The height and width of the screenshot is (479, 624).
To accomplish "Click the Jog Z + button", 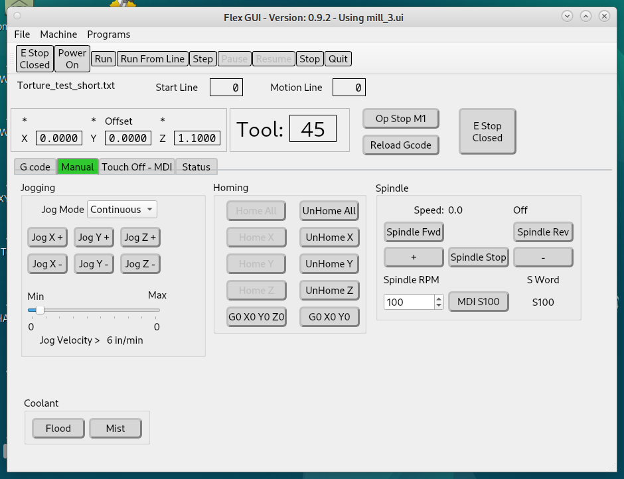I will tap(140, 238).
